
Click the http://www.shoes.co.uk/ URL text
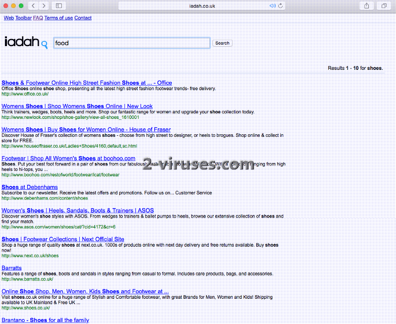click(26, 308)
